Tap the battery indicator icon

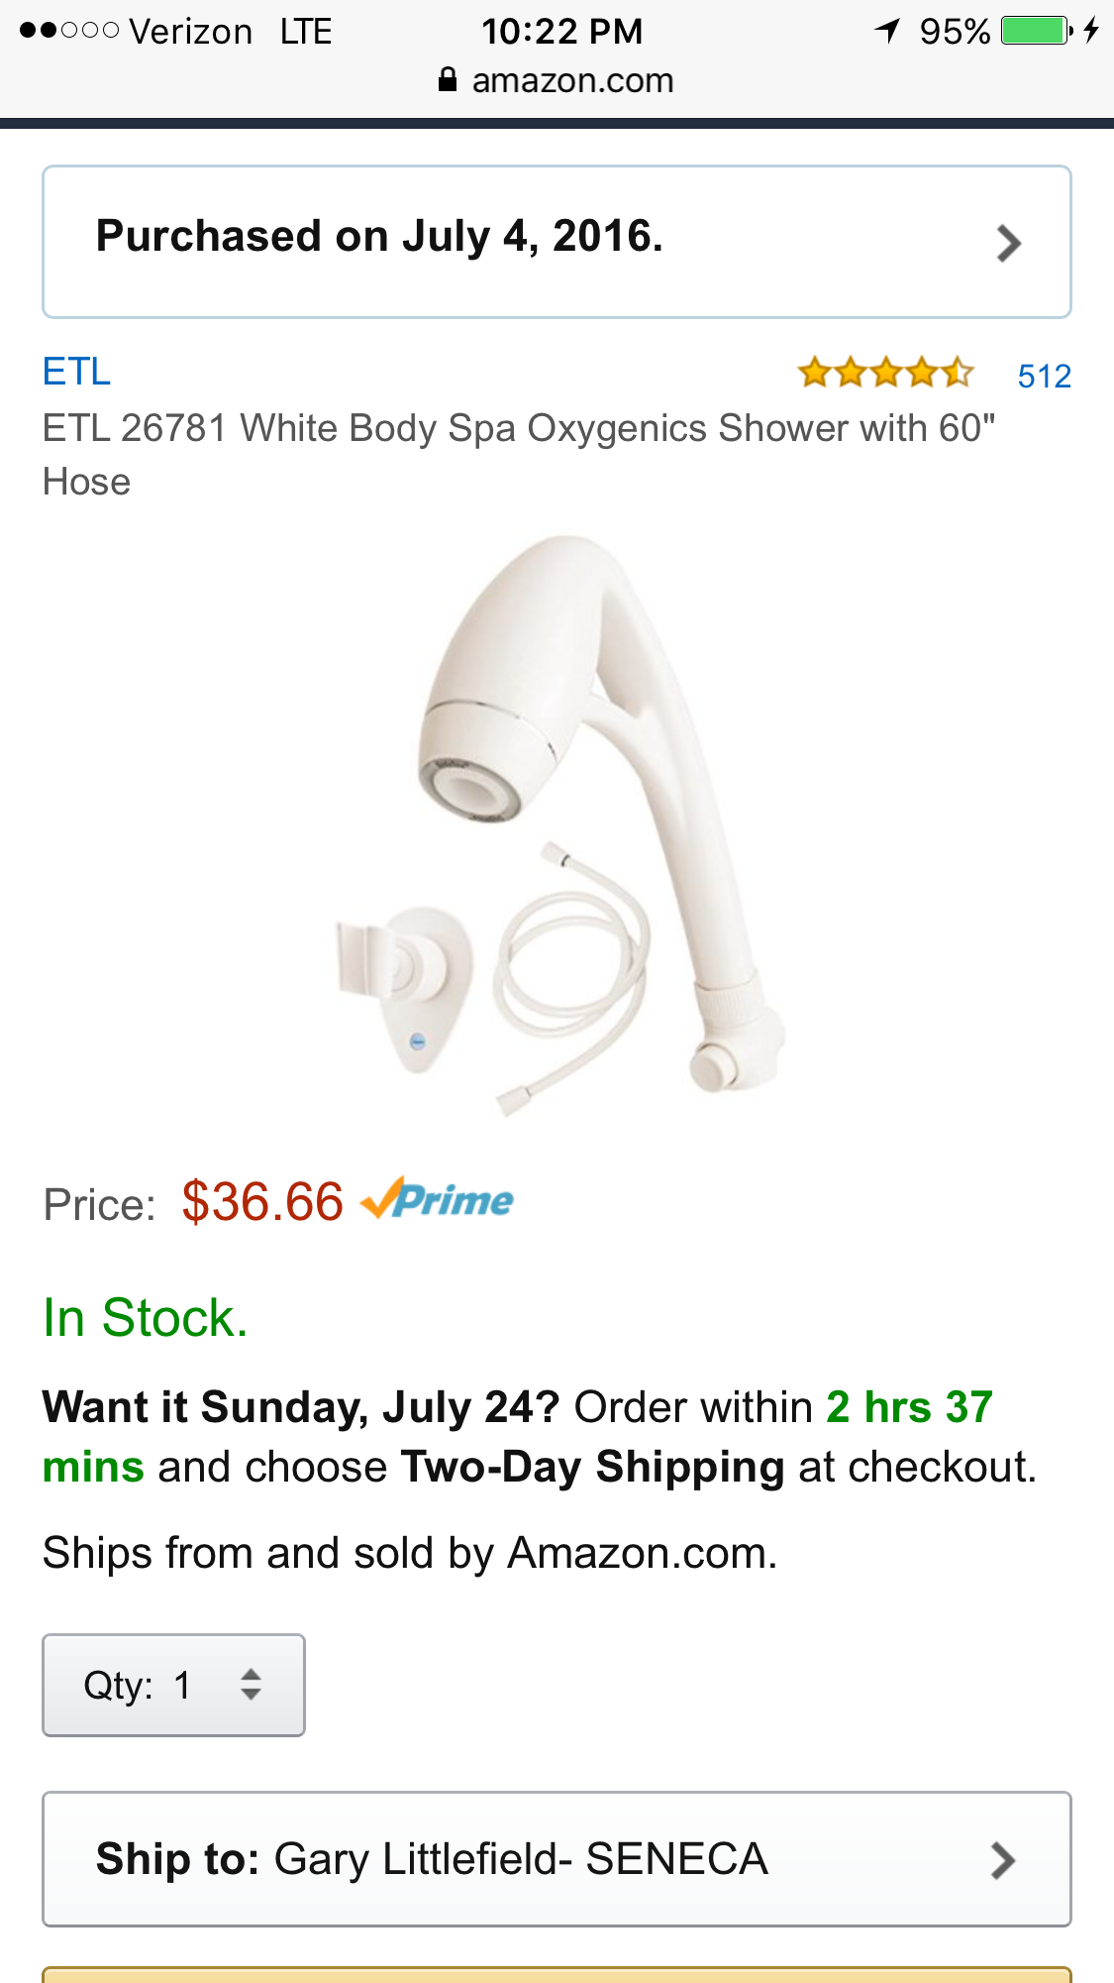(x=1036, y=31)
